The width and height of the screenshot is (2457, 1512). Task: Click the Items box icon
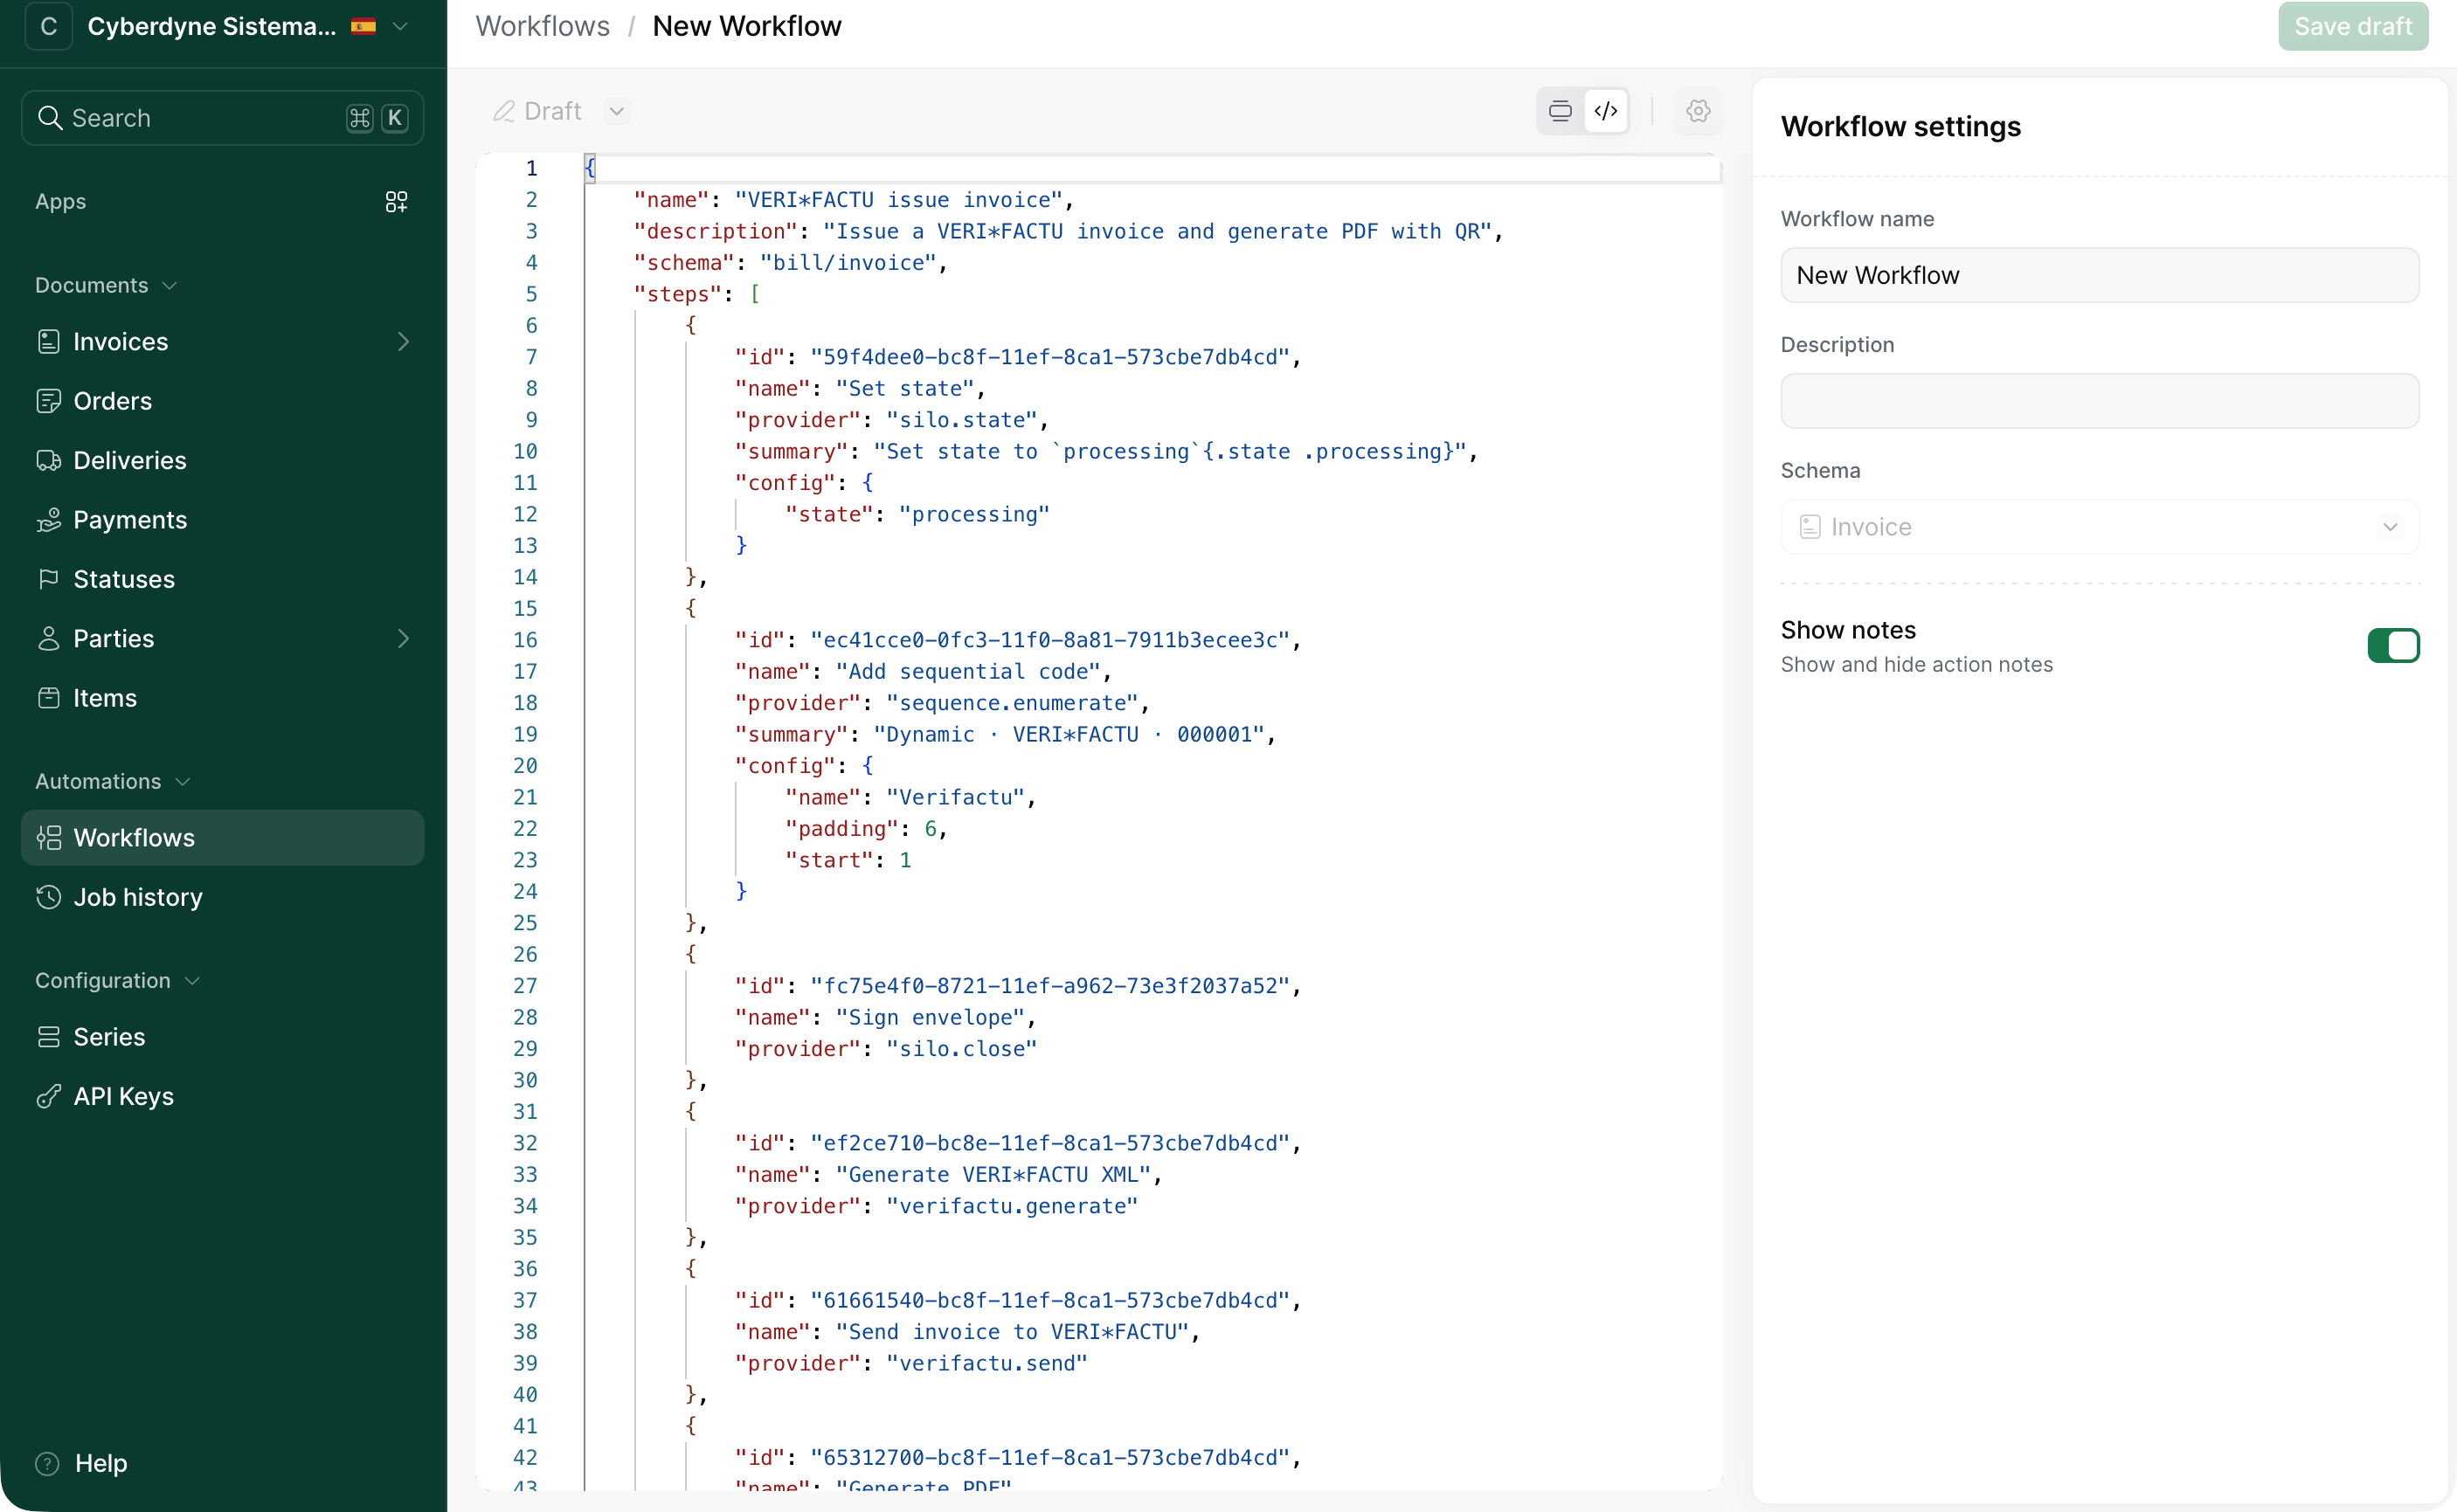(48, 698)
